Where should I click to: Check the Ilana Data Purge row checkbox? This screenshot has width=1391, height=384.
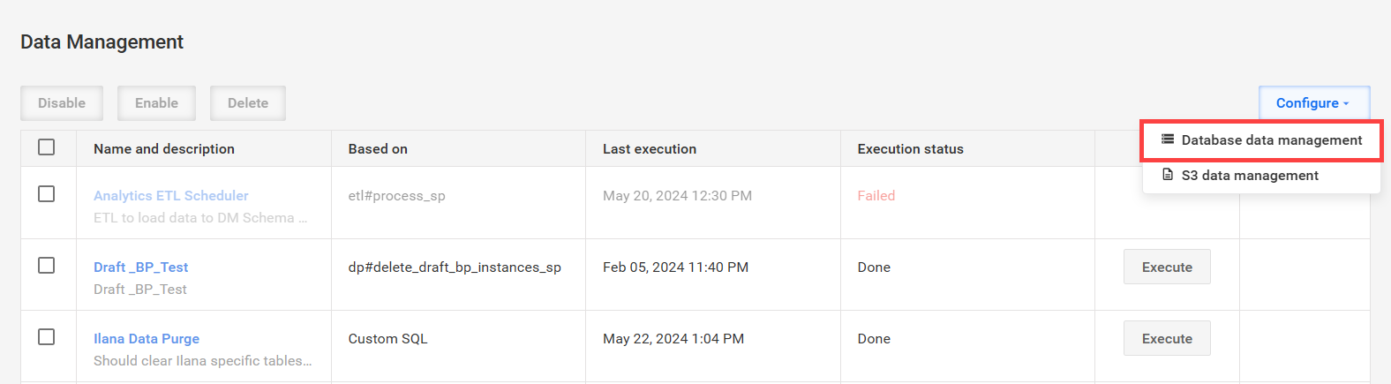pos(47,337)
